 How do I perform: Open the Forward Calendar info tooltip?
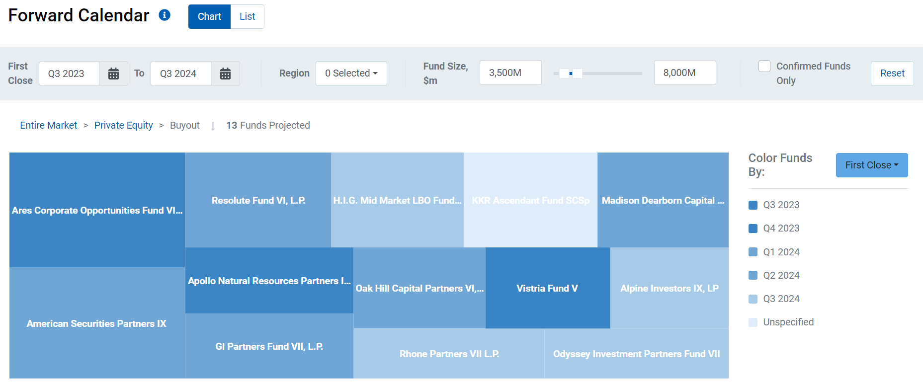[x=164, y=15]
